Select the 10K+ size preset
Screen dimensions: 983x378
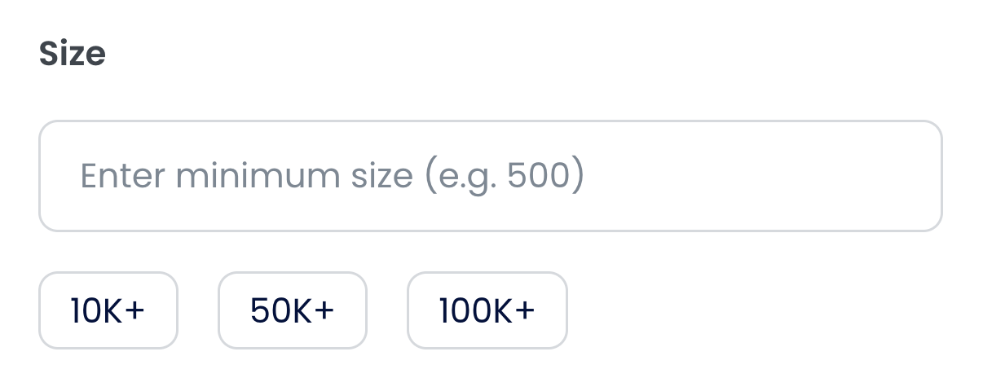(108, 310)
